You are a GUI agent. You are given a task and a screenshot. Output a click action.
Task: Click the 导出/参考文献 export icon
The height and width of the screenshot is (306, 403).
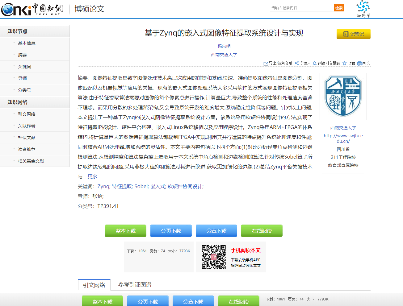click(266, 63)
